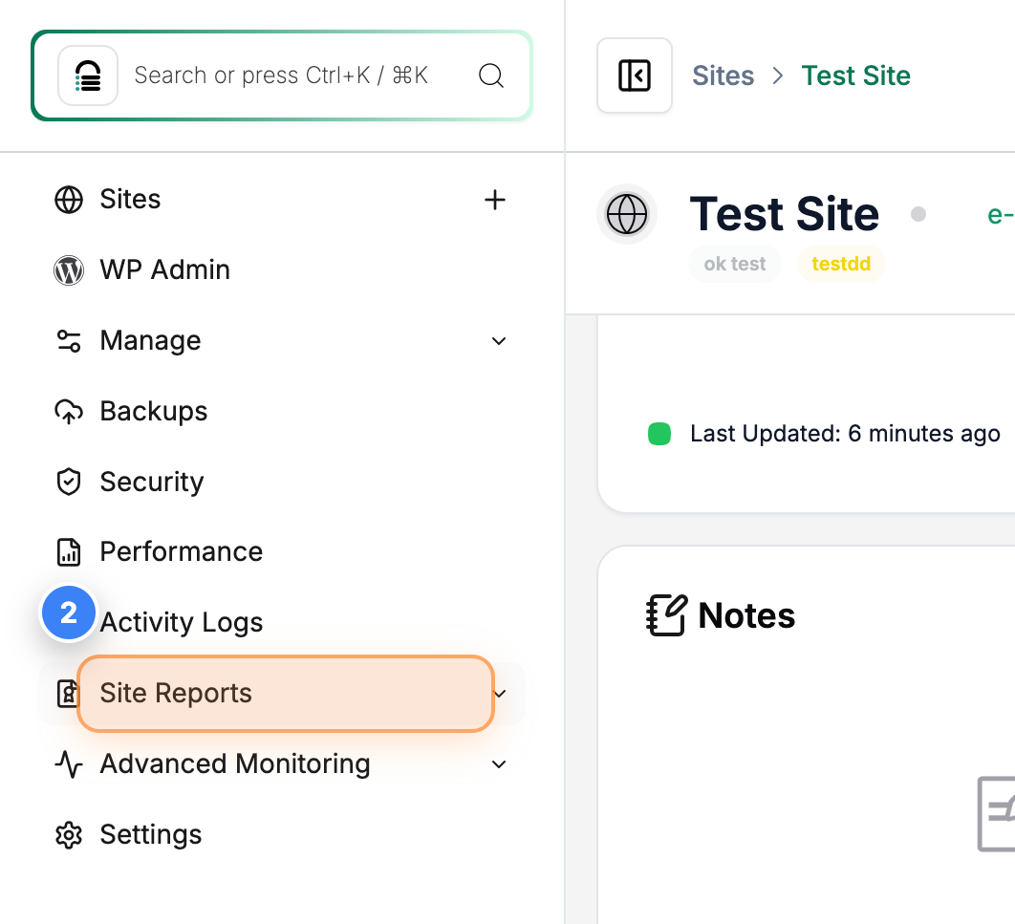Image resolution: width=1015 pixels, height=924 pixels.
Task: Click the Security shield icon
Action: 69,482
